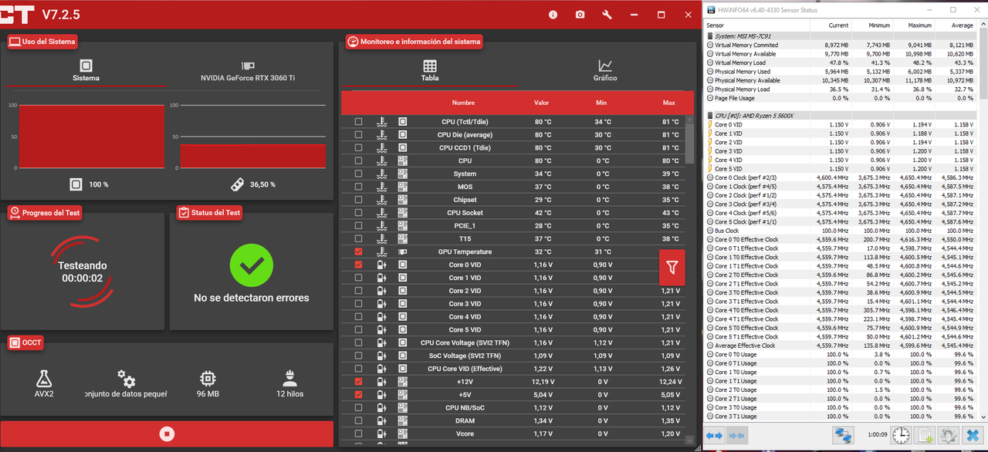The width and height of the screenshot is (988, 452).
Task: Click the green no-errors checkmark status
Action: pos(252,265)
